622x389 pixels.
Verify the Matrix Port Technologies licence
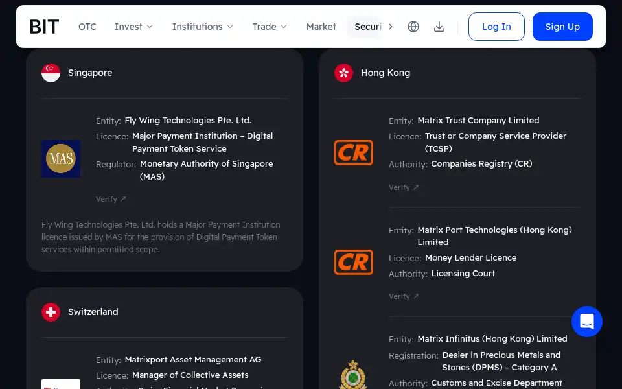point(404,296)
